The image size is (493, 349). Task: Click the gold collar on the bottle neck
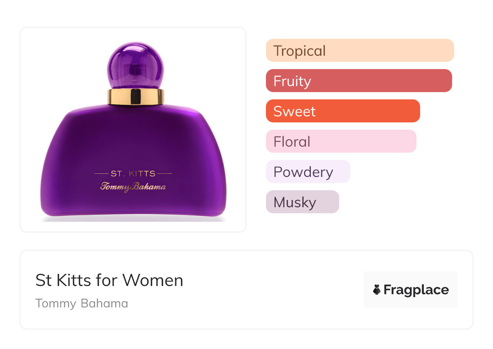[x=136, y=97]
